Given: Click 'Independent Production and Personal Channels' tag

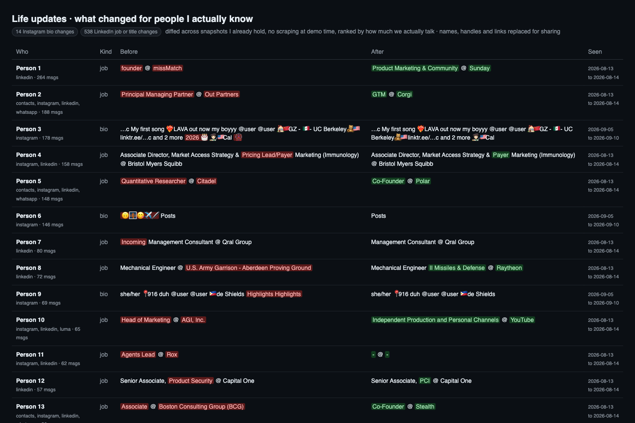Looking at the screenshot, I should [435, 320].
